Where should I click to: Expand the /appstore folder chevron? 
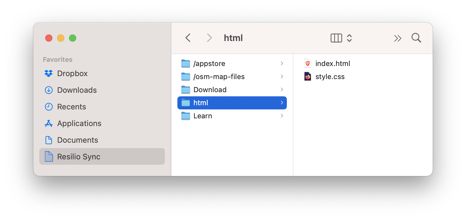[282, 63]
